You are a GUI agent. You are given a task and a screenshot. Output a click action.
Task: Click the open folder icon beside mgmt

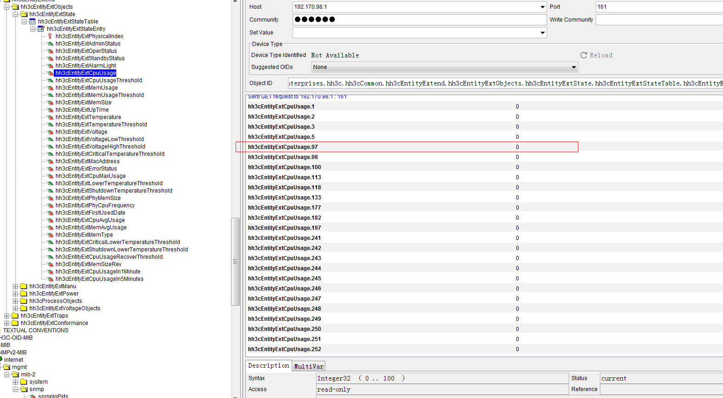(6, 367)
